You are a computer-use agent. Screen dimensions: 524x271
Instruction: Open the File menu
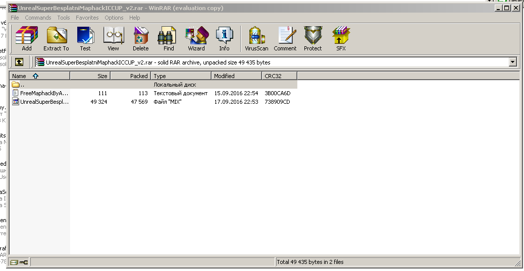(15, 18)
